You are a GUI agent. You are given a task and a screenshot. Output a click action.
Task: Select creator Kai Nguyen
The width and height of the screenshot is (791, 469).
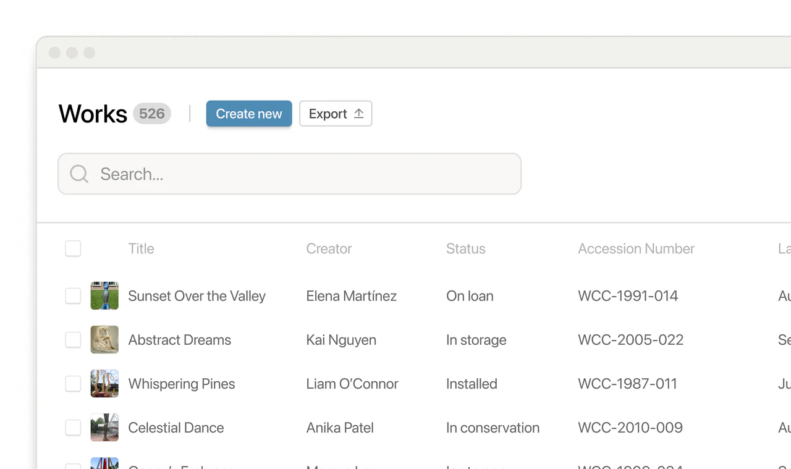tap(341, 340)
